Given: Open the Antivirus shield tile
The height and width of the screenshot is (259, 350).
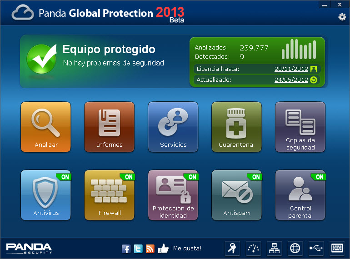Looking at the screenshot, I should [x=46, y=195].
